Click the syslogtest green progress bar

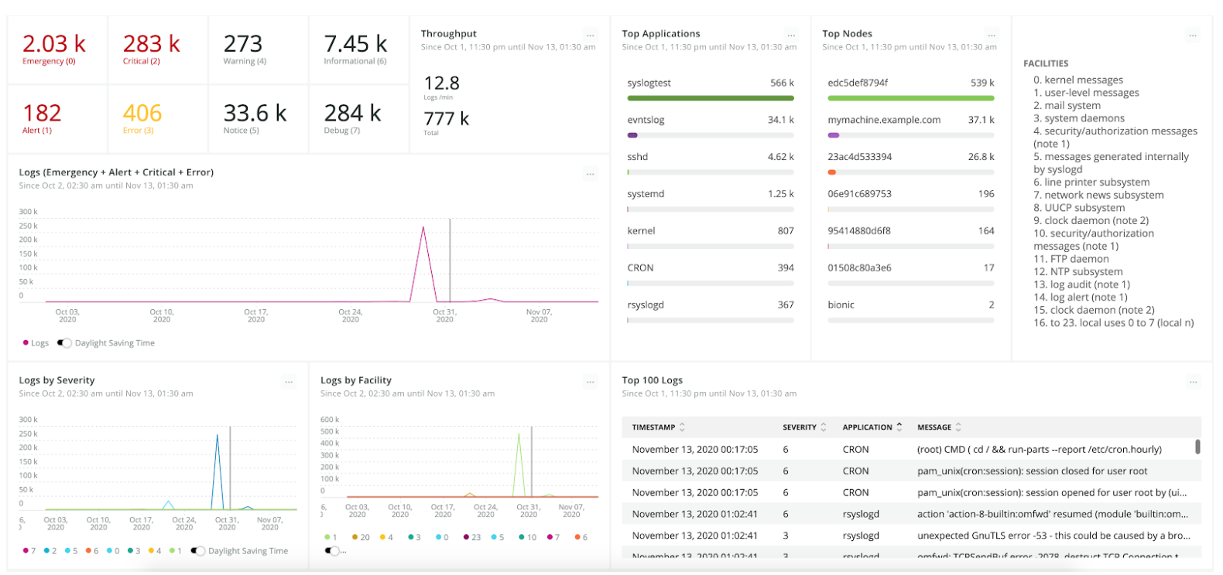click(711, 98)
